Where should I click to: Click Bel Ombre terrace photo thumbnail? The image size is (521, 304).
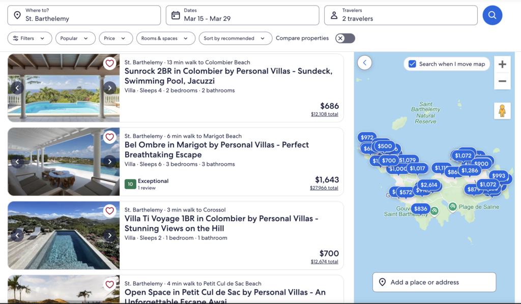tap(64, 162)
